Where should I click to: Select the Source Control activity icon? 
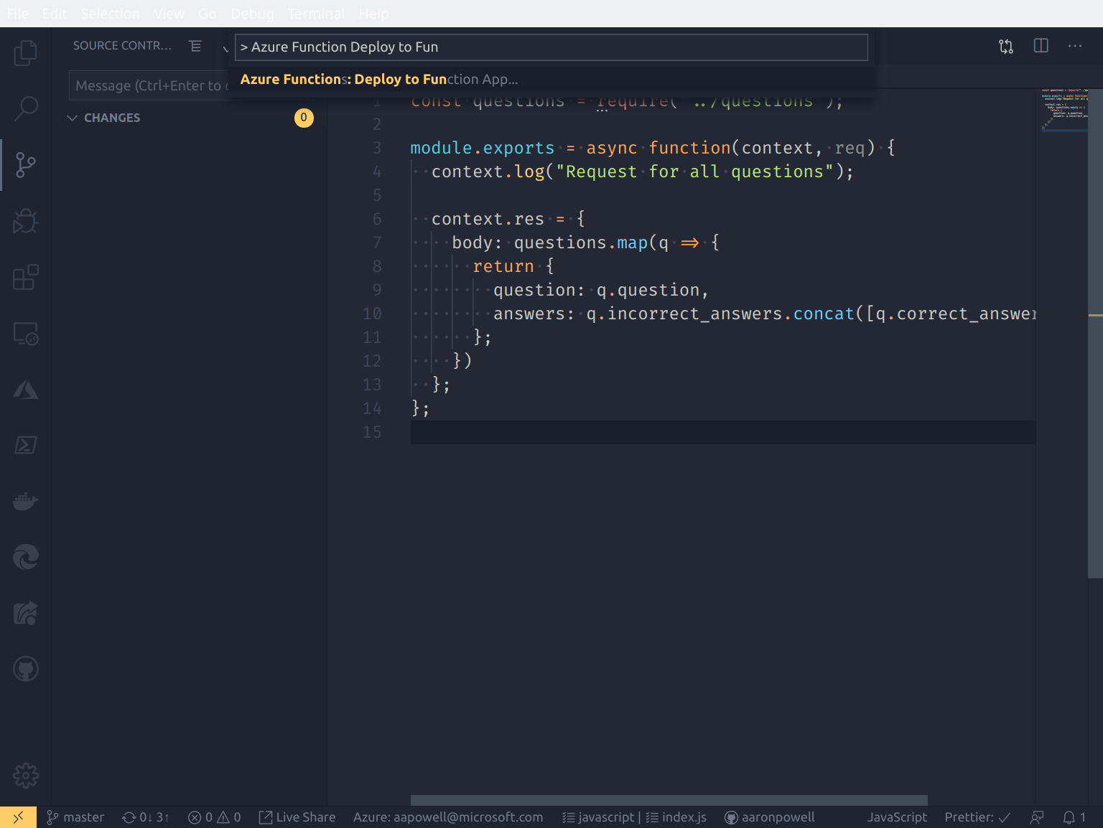tap(26, 165)
